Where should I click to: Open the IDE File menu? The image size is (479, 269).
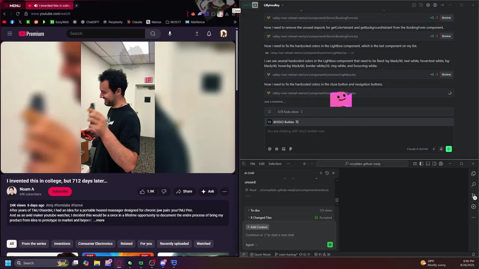253,164
